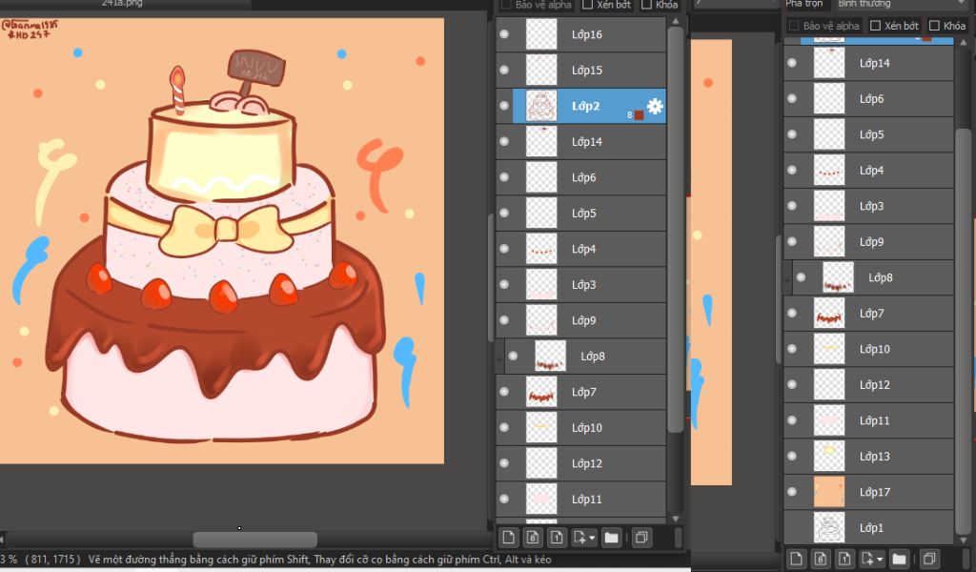Create a layer folder in left layers panel
The height and width of the screenshot is (572, 976).
tap(611, 537)
